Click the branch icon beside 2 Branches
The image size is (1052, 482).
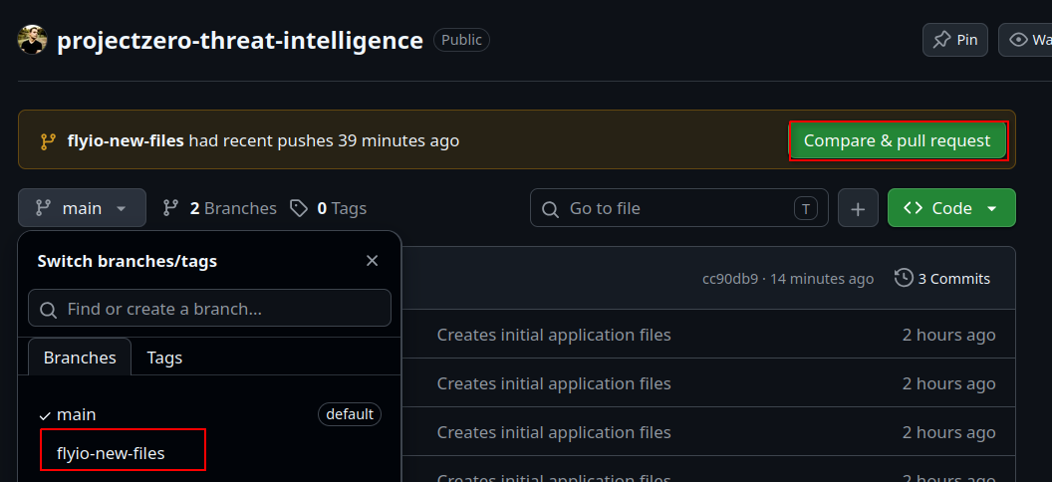click(171, 208)
